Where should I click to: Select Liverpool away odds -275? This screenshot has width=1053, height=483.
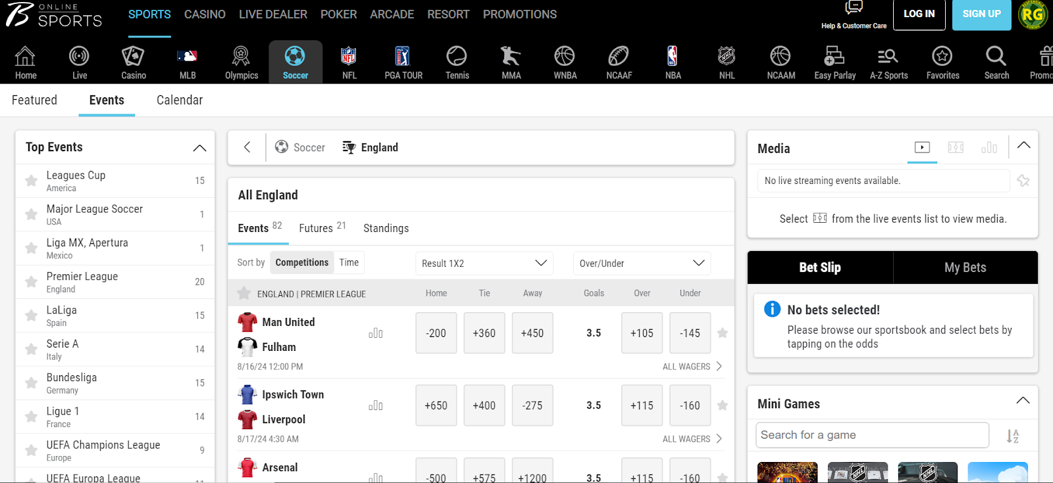click(532, 405)
